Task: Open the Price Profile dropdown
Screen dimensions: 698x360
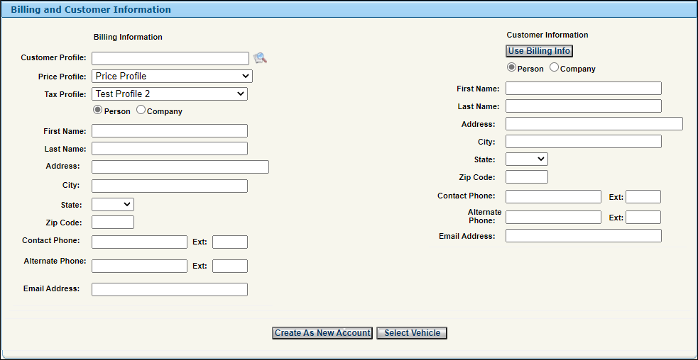Action: click(x=172, y=76)
